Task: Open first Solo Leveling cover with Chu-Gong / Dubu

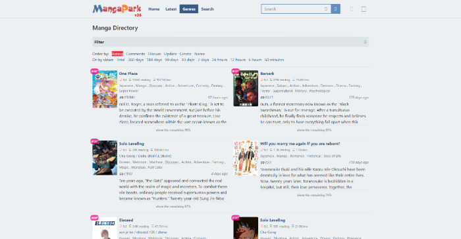Action: [x=105, y=158]
